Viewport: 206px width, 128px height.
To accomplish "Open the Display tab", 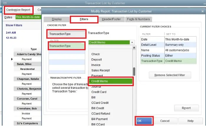I will point(57,19).
